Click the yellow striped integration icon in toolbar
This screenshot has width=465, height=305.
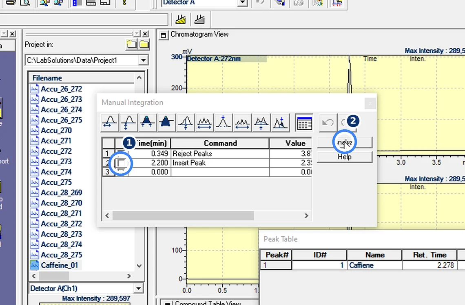[x=180, y=20]
